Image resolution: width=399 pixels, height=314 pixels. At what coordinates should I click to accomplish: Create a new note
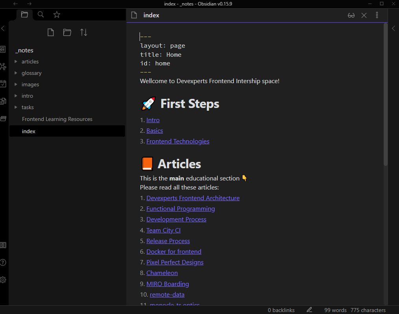(51, 32)
